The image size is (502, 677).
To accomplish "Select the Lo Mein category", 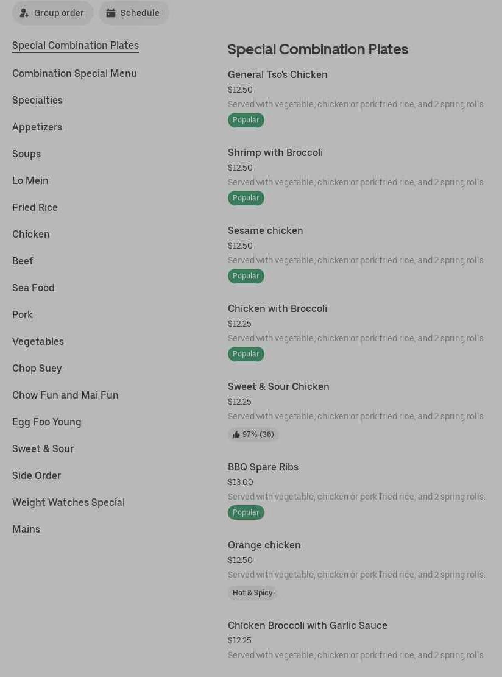I will [30, 180].
